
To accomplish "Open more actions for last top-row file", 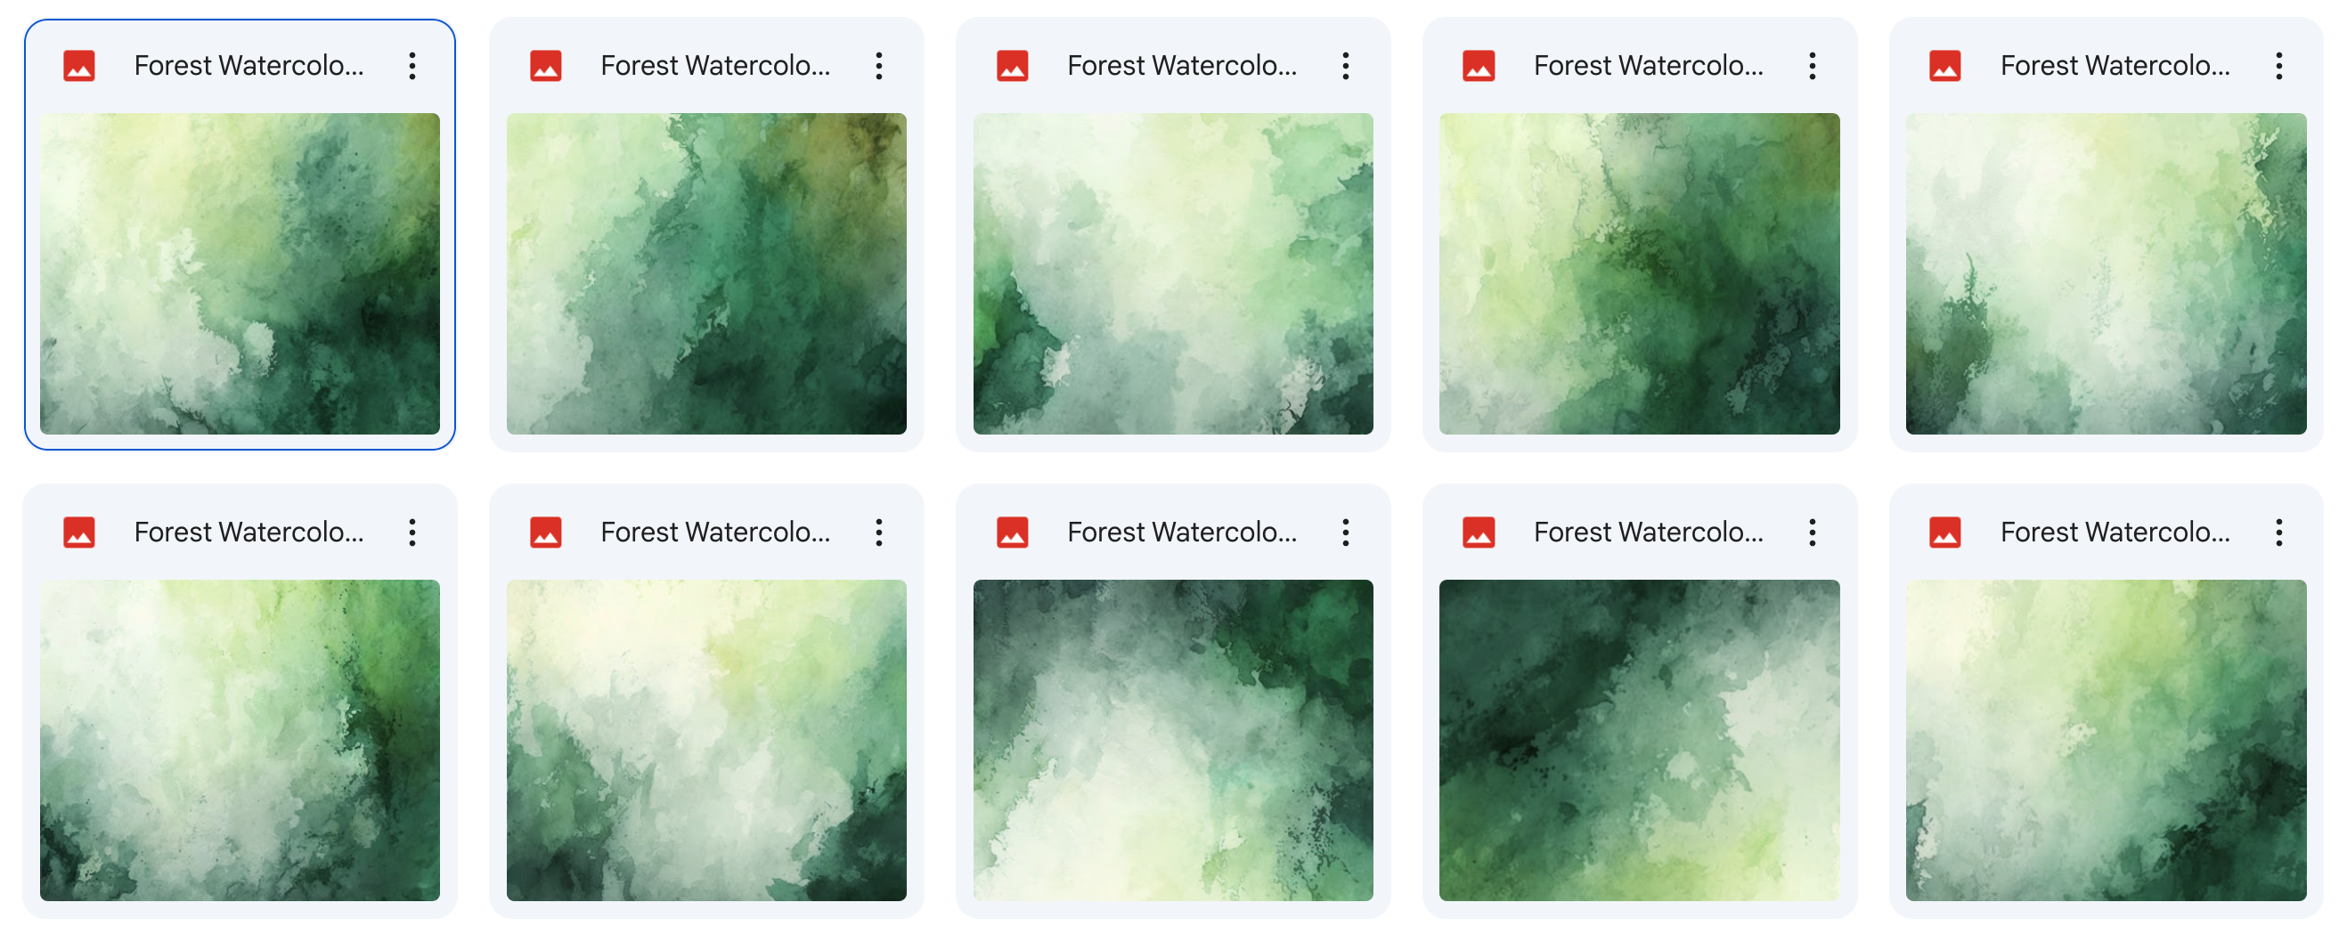I will [x=2279, y=65].
